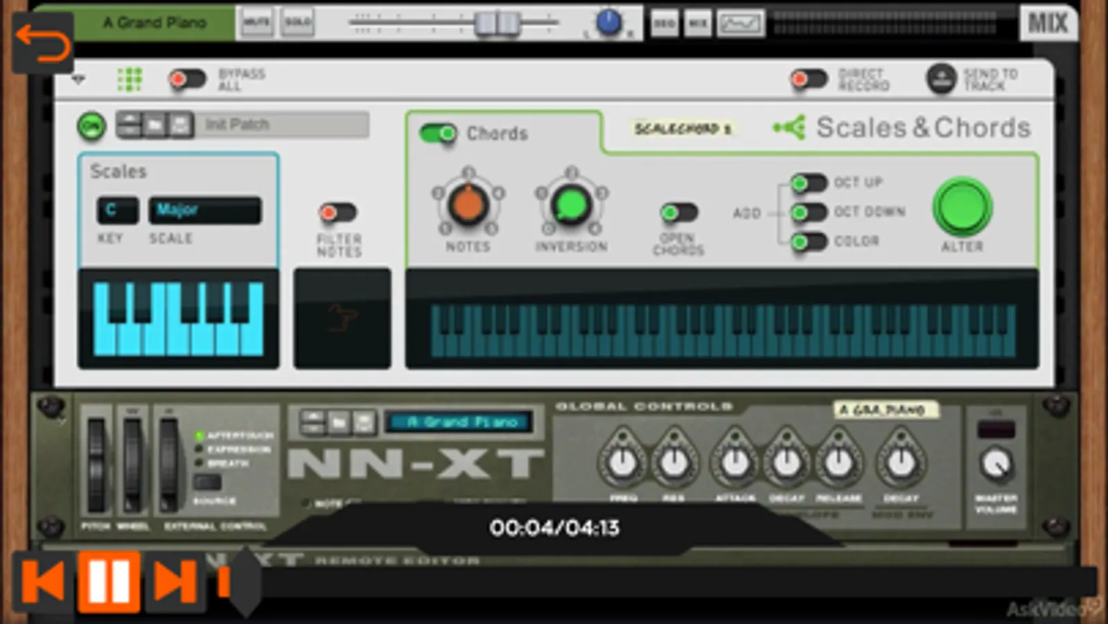
Task: Click the blue pan knob
Action: (x=608, y=23)
